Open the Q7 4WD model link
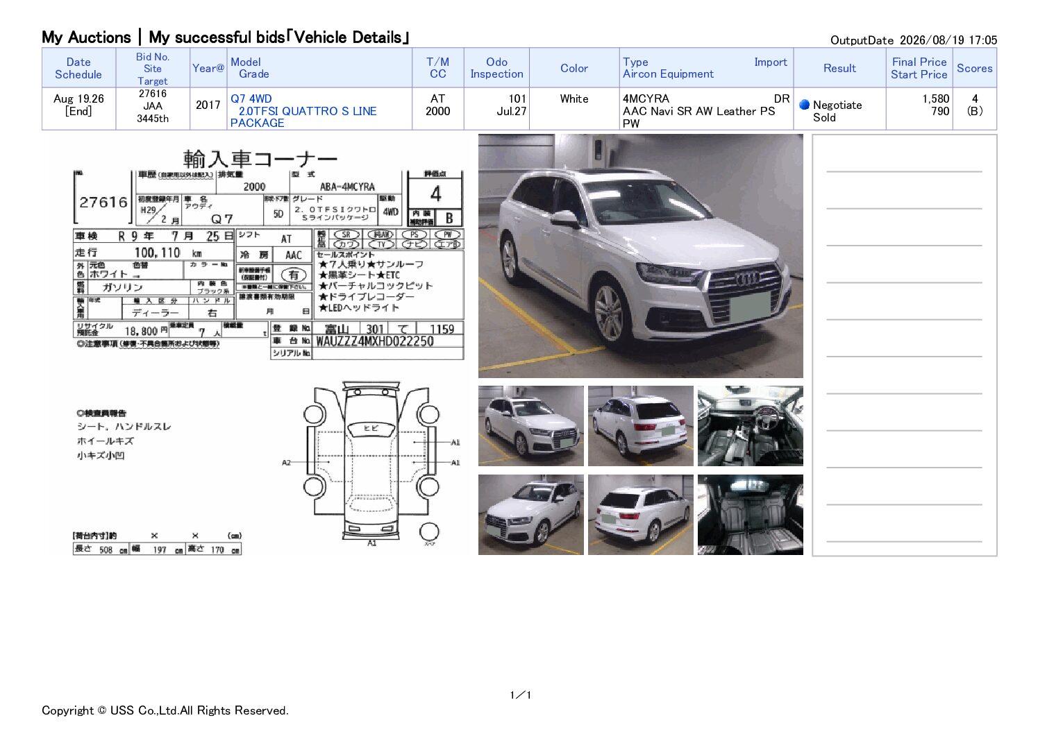Screen dimensions: 1038x734 (x=251, y=99)
